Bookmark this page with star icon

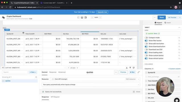(x=171, y=7)
